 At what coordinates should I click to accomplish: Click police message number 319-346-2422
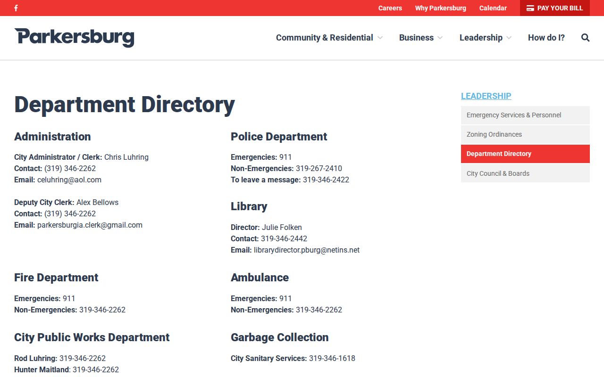326,180
